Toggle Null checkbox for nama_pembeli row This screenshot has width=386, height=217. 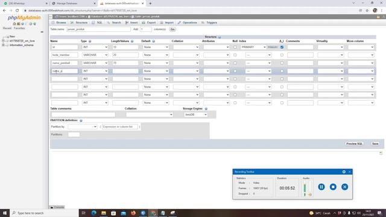click(x=235, y=63)
